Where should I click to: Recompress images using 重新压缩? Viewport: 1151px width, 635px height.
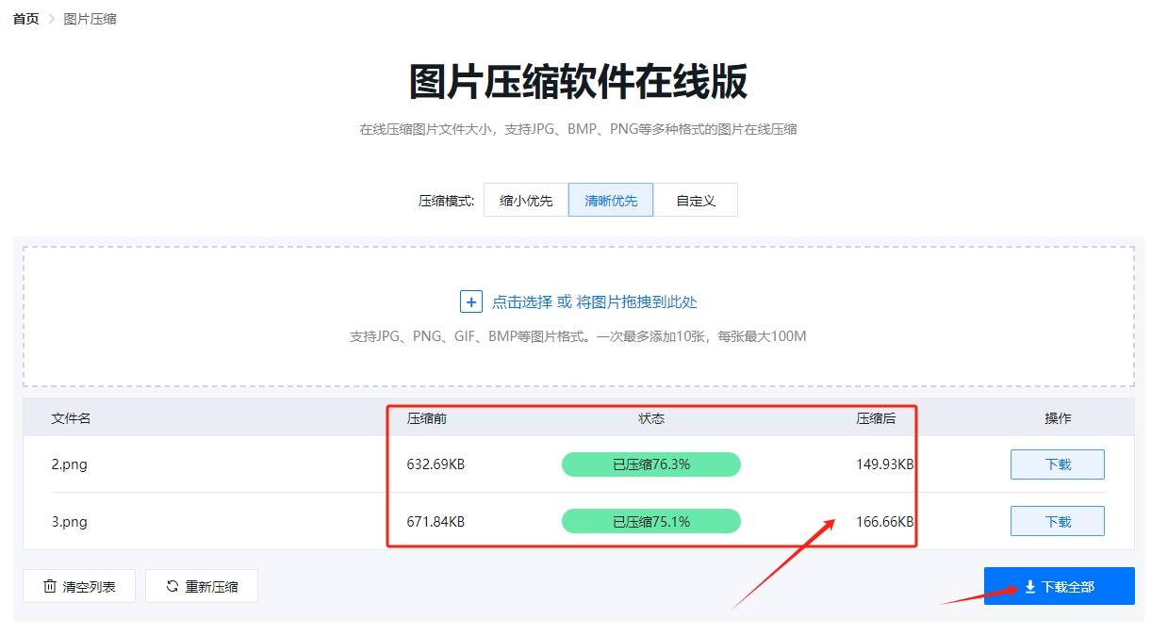pos(201,586)
